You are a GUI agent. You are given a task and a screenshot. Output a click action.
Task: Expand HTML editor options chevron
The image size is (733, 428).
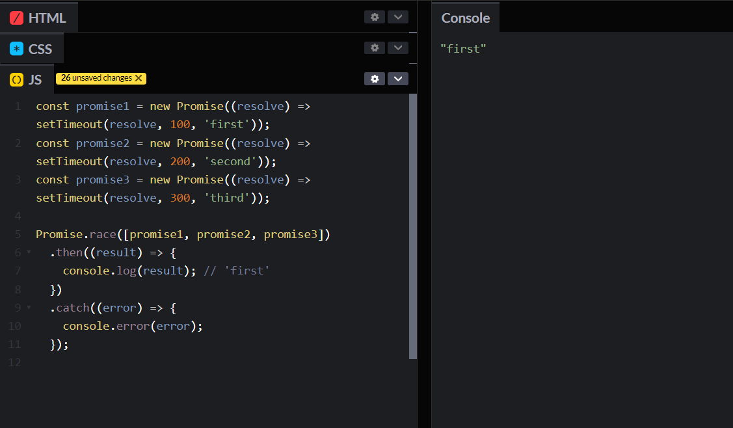click(398, 18)
